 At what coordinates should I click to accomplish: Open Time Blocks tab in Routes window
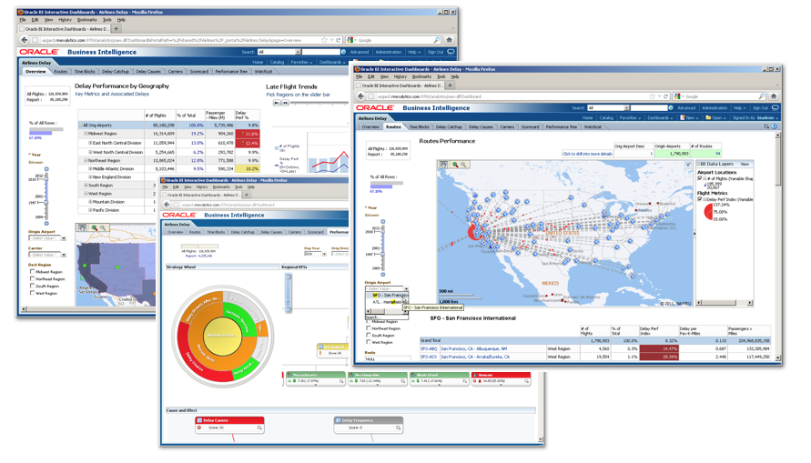(x=419, y=126)
